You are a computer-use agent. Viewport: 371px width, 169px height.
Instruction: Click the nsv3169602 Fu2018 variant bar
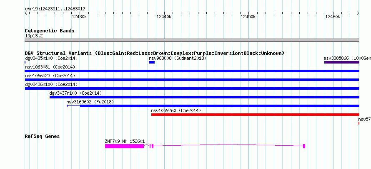point(213,106)
